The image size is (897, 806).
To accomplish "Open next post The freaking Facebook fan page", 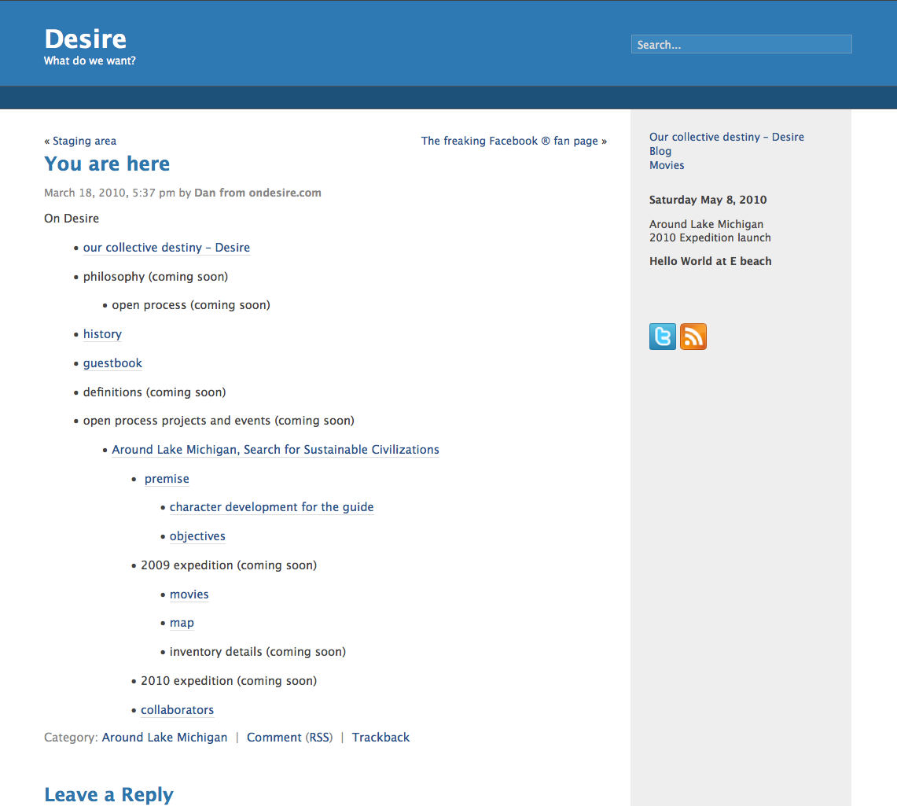I will tap(509, 141).
